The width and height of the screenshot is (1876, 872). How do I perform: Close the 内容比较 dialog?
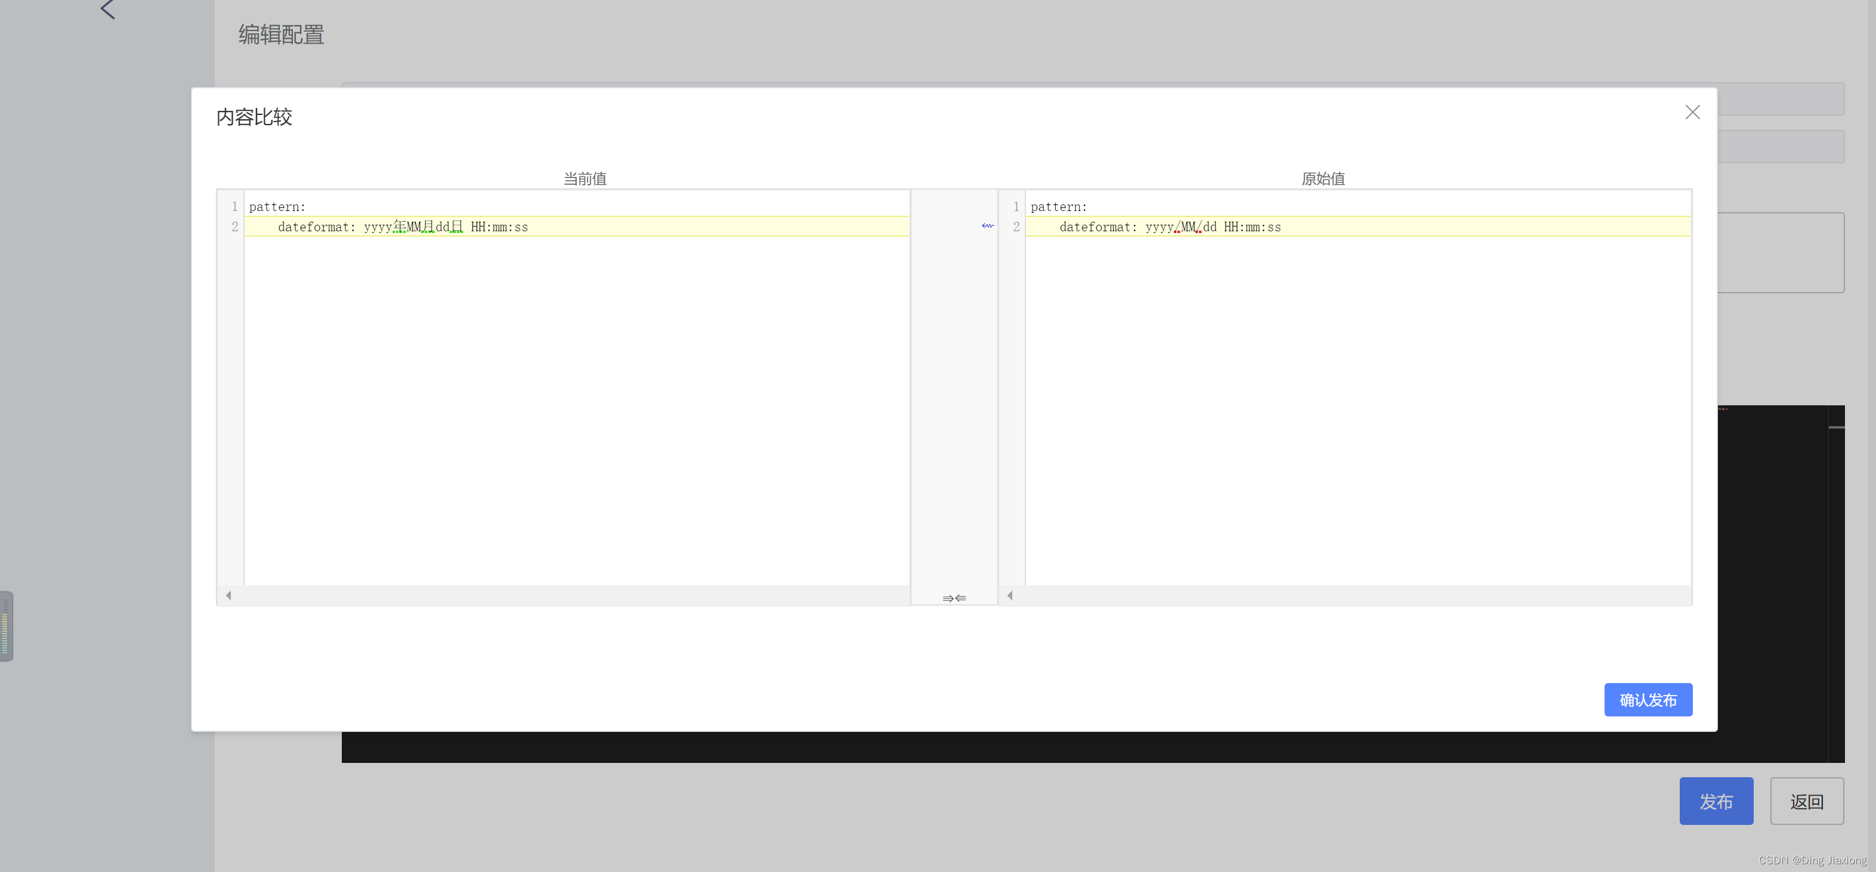pyautogui.click(x=1692, y=112)
